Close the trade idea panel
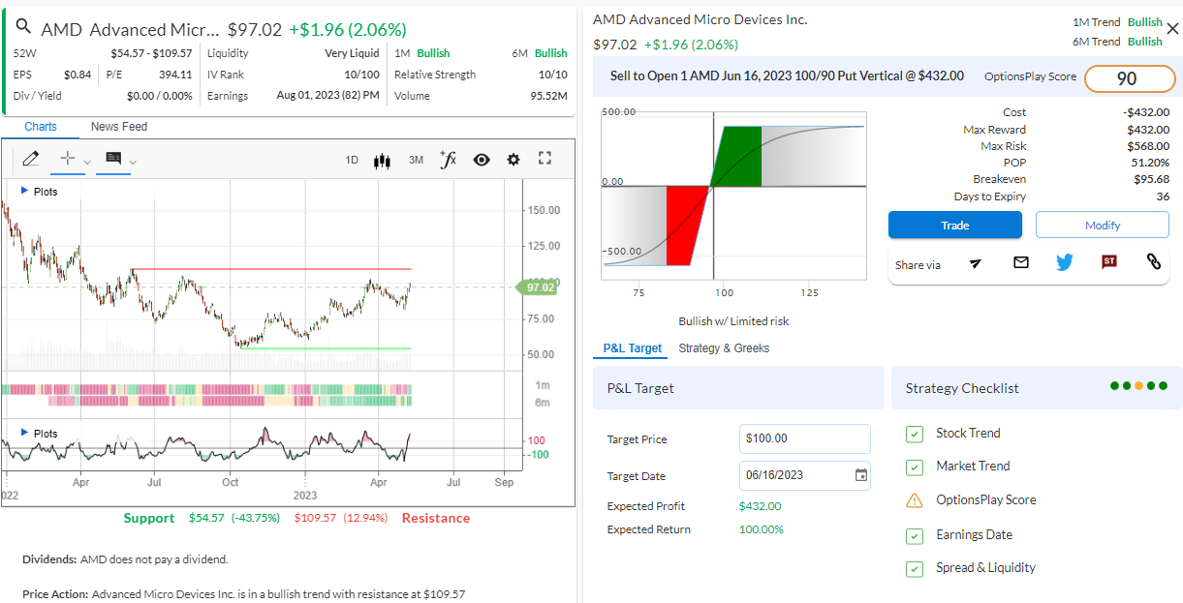 point(1172,29)
